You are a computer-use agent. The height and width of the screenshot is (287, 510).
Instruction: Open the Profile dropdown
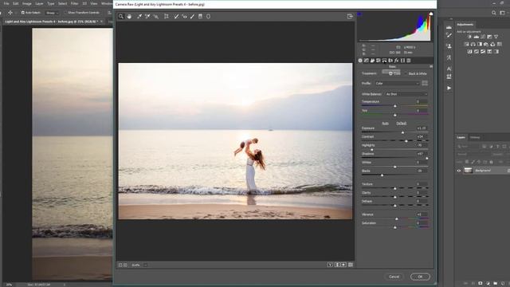click(397, 83)
